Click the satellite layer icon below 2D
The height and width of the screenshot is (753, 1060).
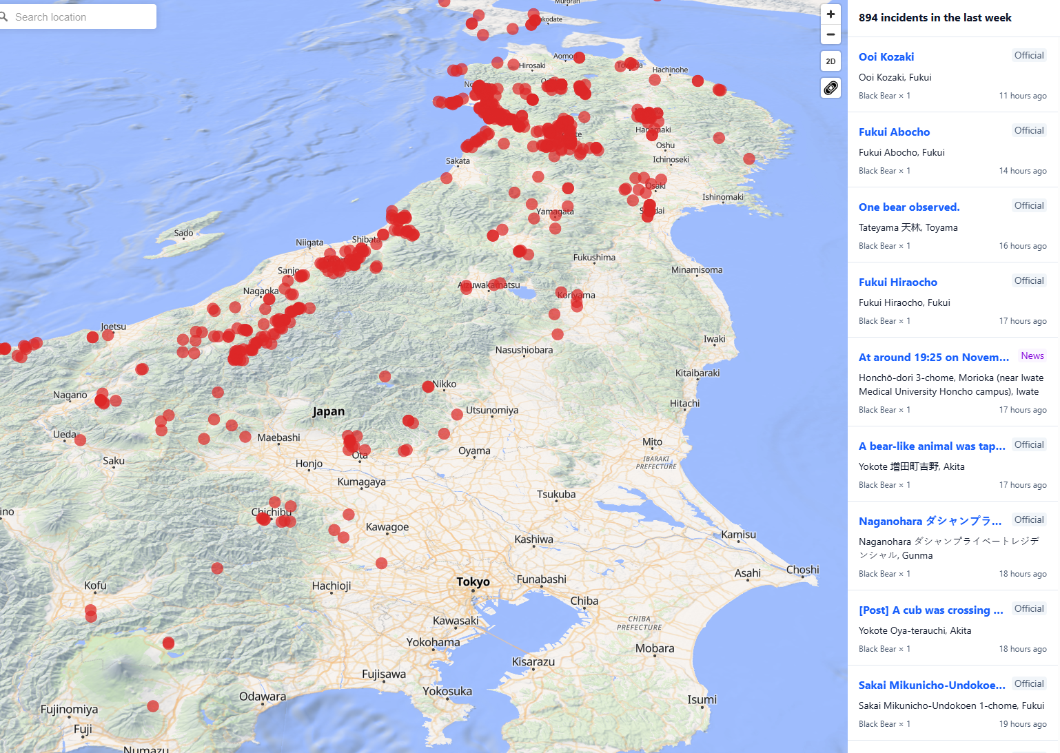click(x=830, y=87)
